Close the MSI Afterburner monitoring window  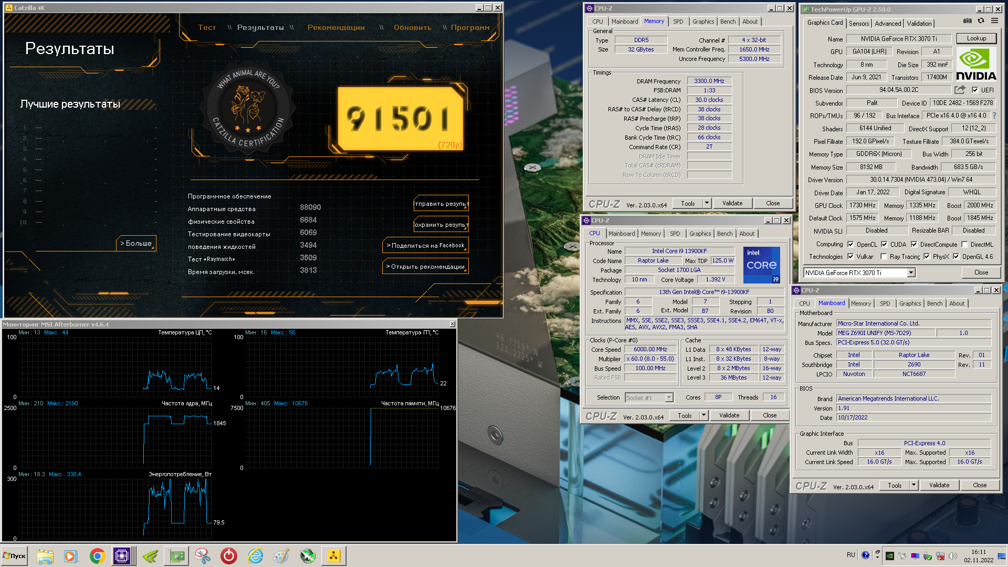452,324
